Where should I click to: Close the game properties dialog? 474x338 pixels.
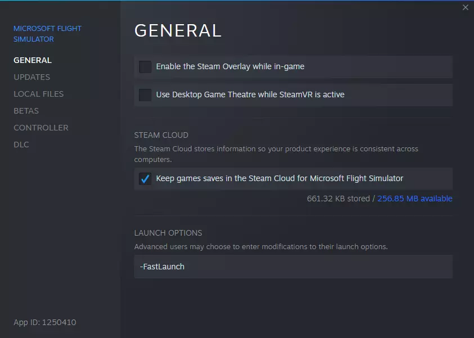(x=465, y=7)
